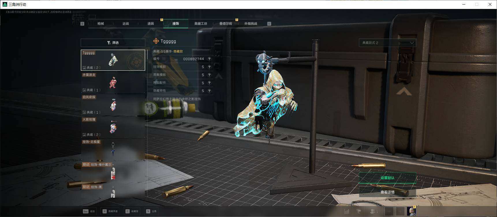
Task: Select the Tggggg charm thumbnail
Action: pyautogui.click(x=113, y=60)
